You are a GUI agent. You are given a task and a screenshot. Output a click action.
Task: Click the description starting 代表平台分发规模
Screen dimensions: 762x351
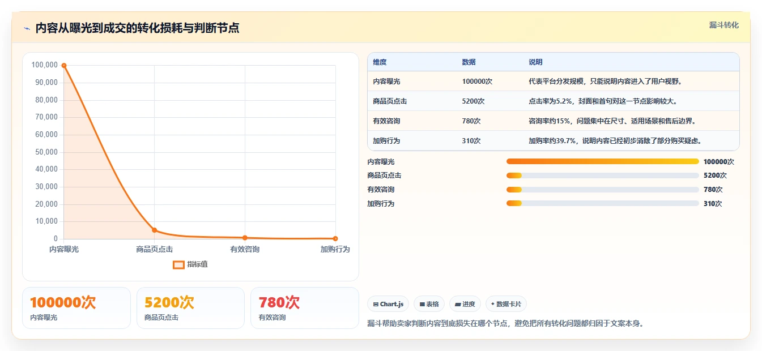click(x=605, y=82)
